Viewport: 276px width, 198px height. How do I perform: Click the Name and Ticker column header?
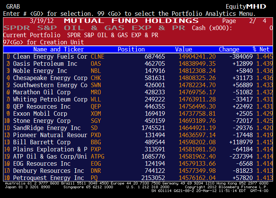click(58, 49)
